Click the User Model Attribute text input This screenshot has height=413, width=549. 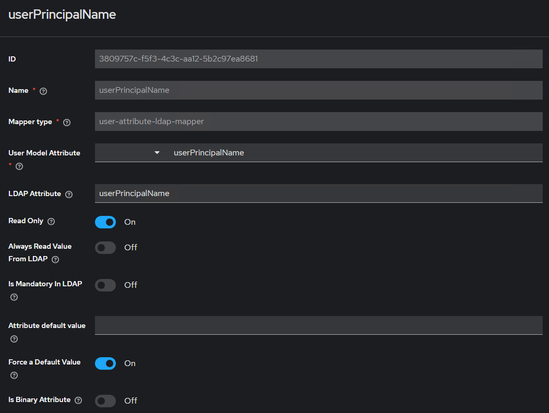355,153
